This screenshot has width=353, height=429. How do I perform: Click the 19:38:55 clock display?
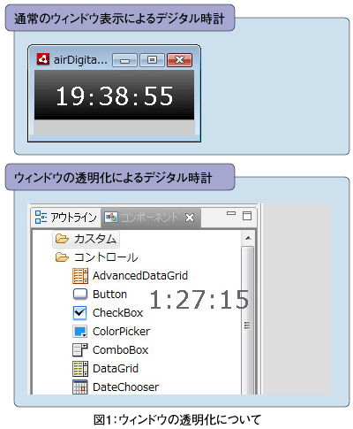(x=115, y=96)
